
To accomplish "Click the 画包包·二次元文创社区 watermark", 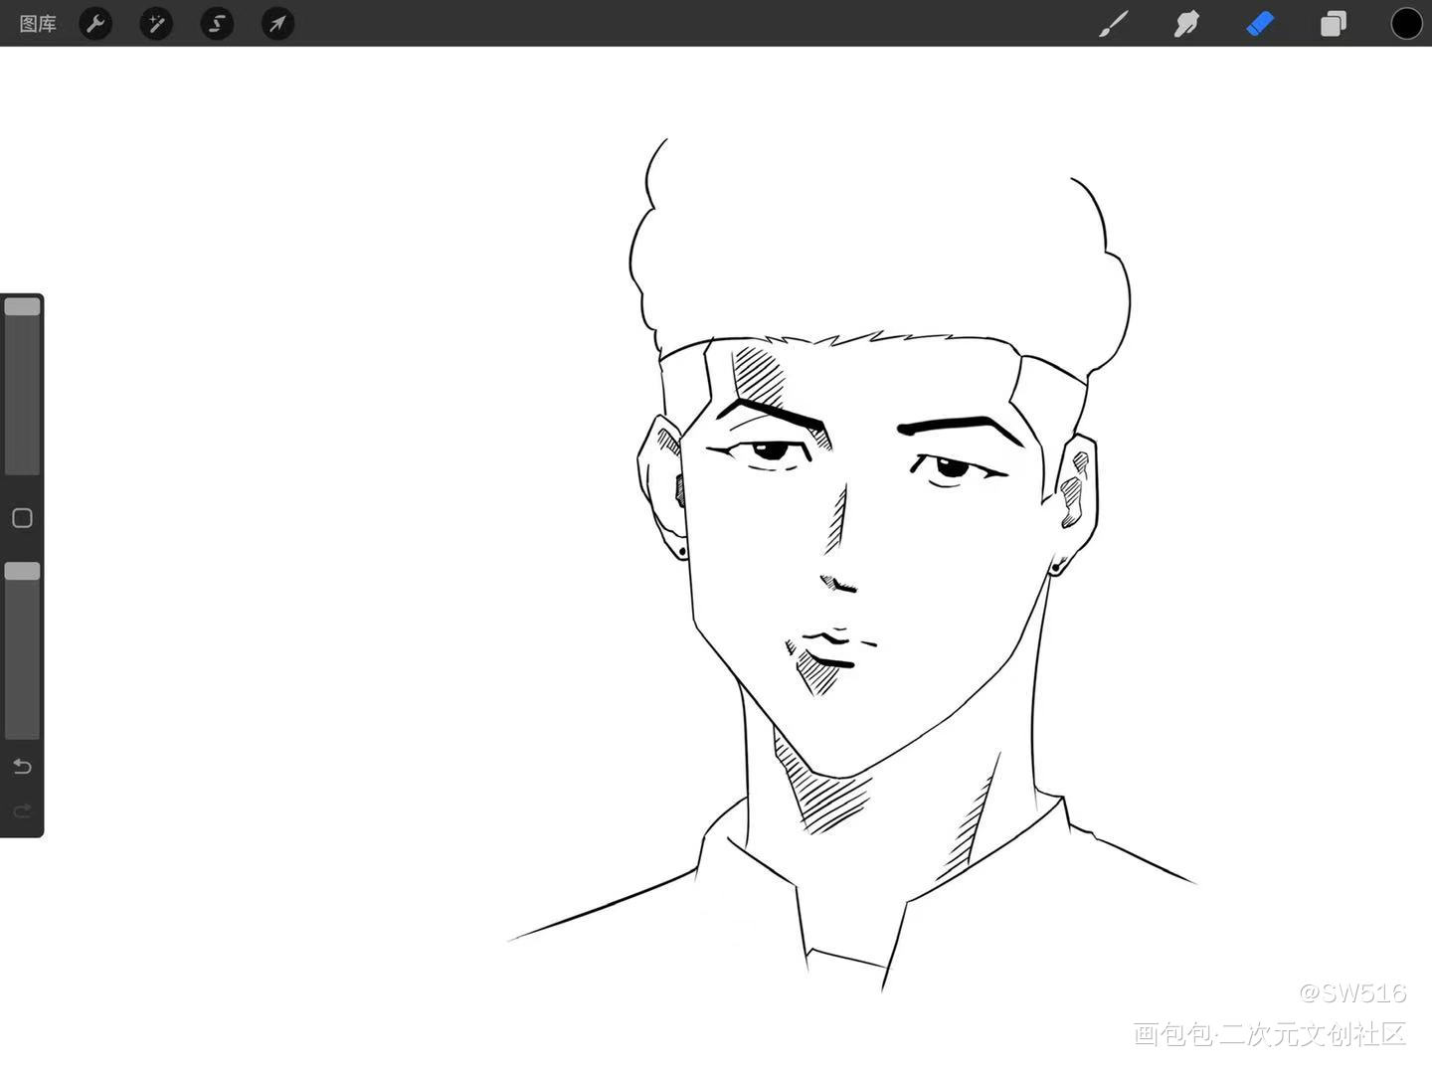I will click(x=1270, y=1034).
